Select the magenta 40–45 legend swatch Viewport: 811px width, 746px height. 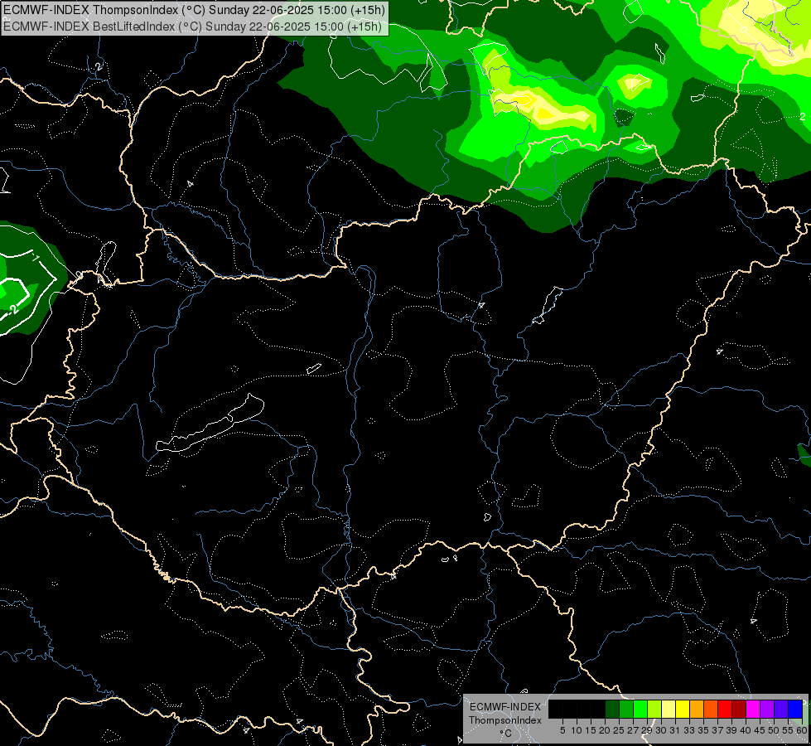753,709
